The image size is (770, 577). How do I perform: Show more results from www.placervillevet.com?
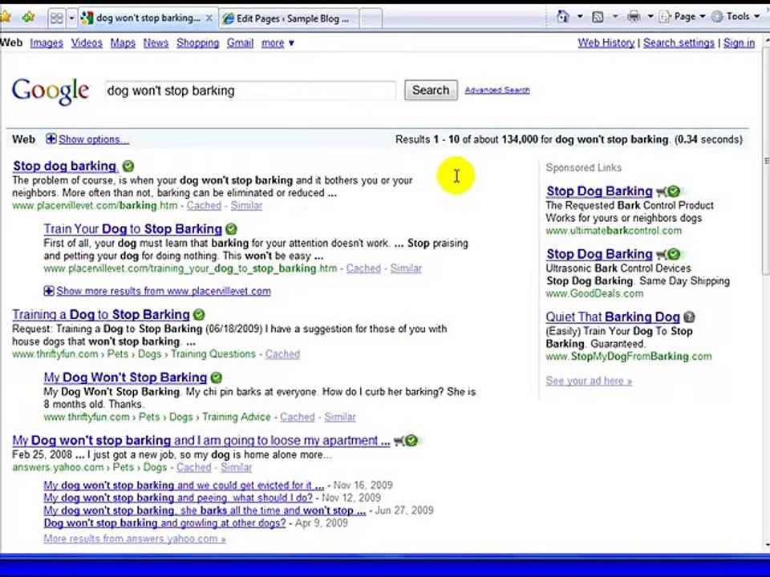(x=164, y=291)
